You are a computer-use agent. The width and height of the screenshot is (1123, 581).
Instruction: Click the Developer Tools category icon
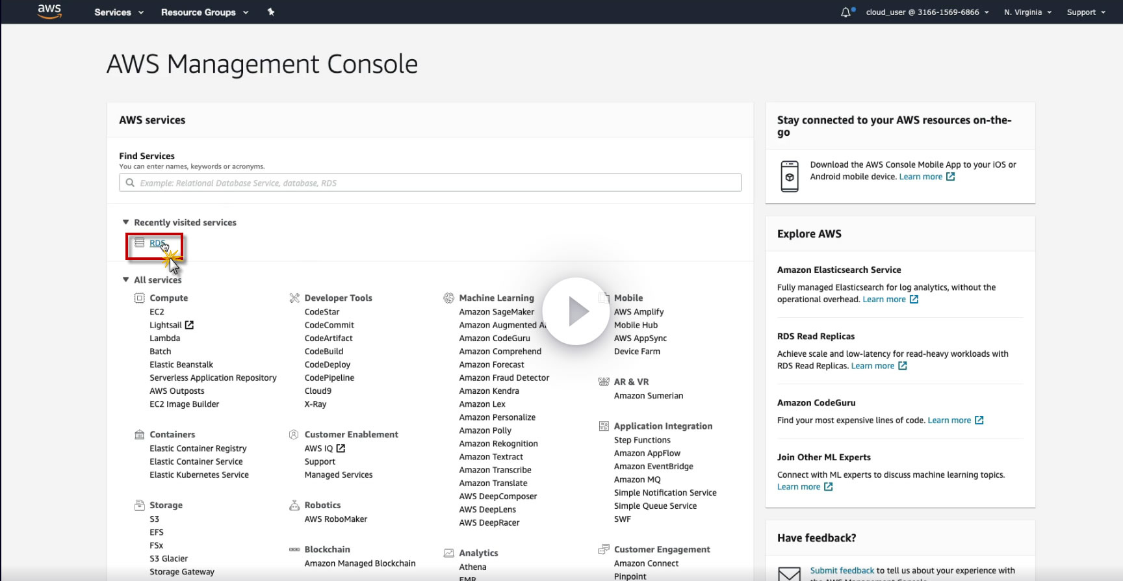click(294, 298)
